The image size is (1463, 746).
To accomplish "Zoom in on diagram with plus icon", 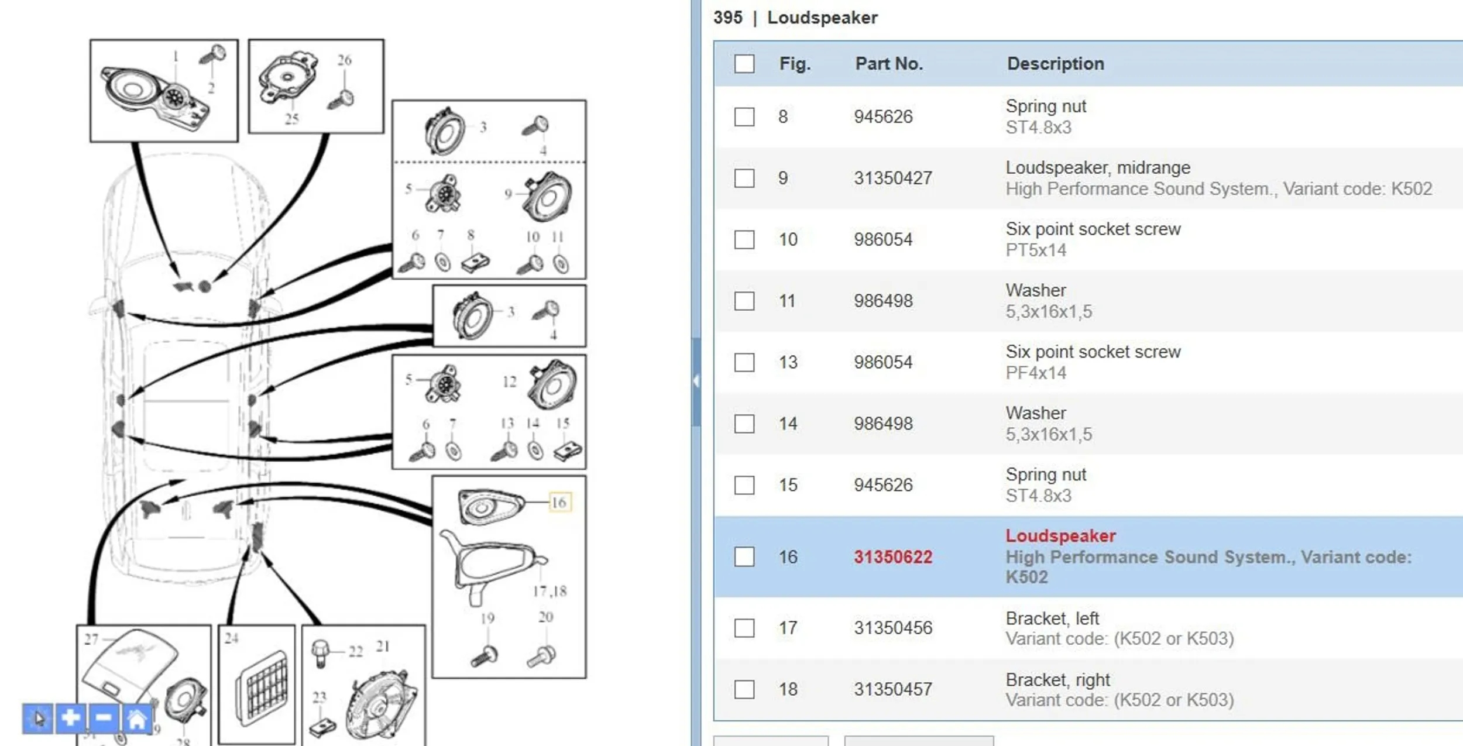I will click(71, 718).
